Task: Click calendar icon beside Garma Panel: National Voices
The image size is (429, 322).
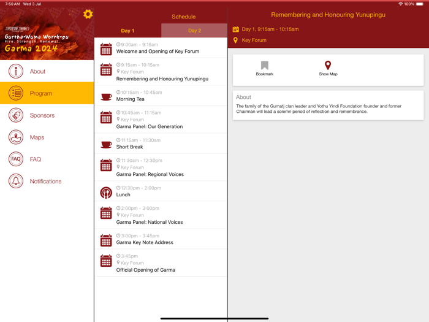Action: pyautogui.click(x=106, y=213)
